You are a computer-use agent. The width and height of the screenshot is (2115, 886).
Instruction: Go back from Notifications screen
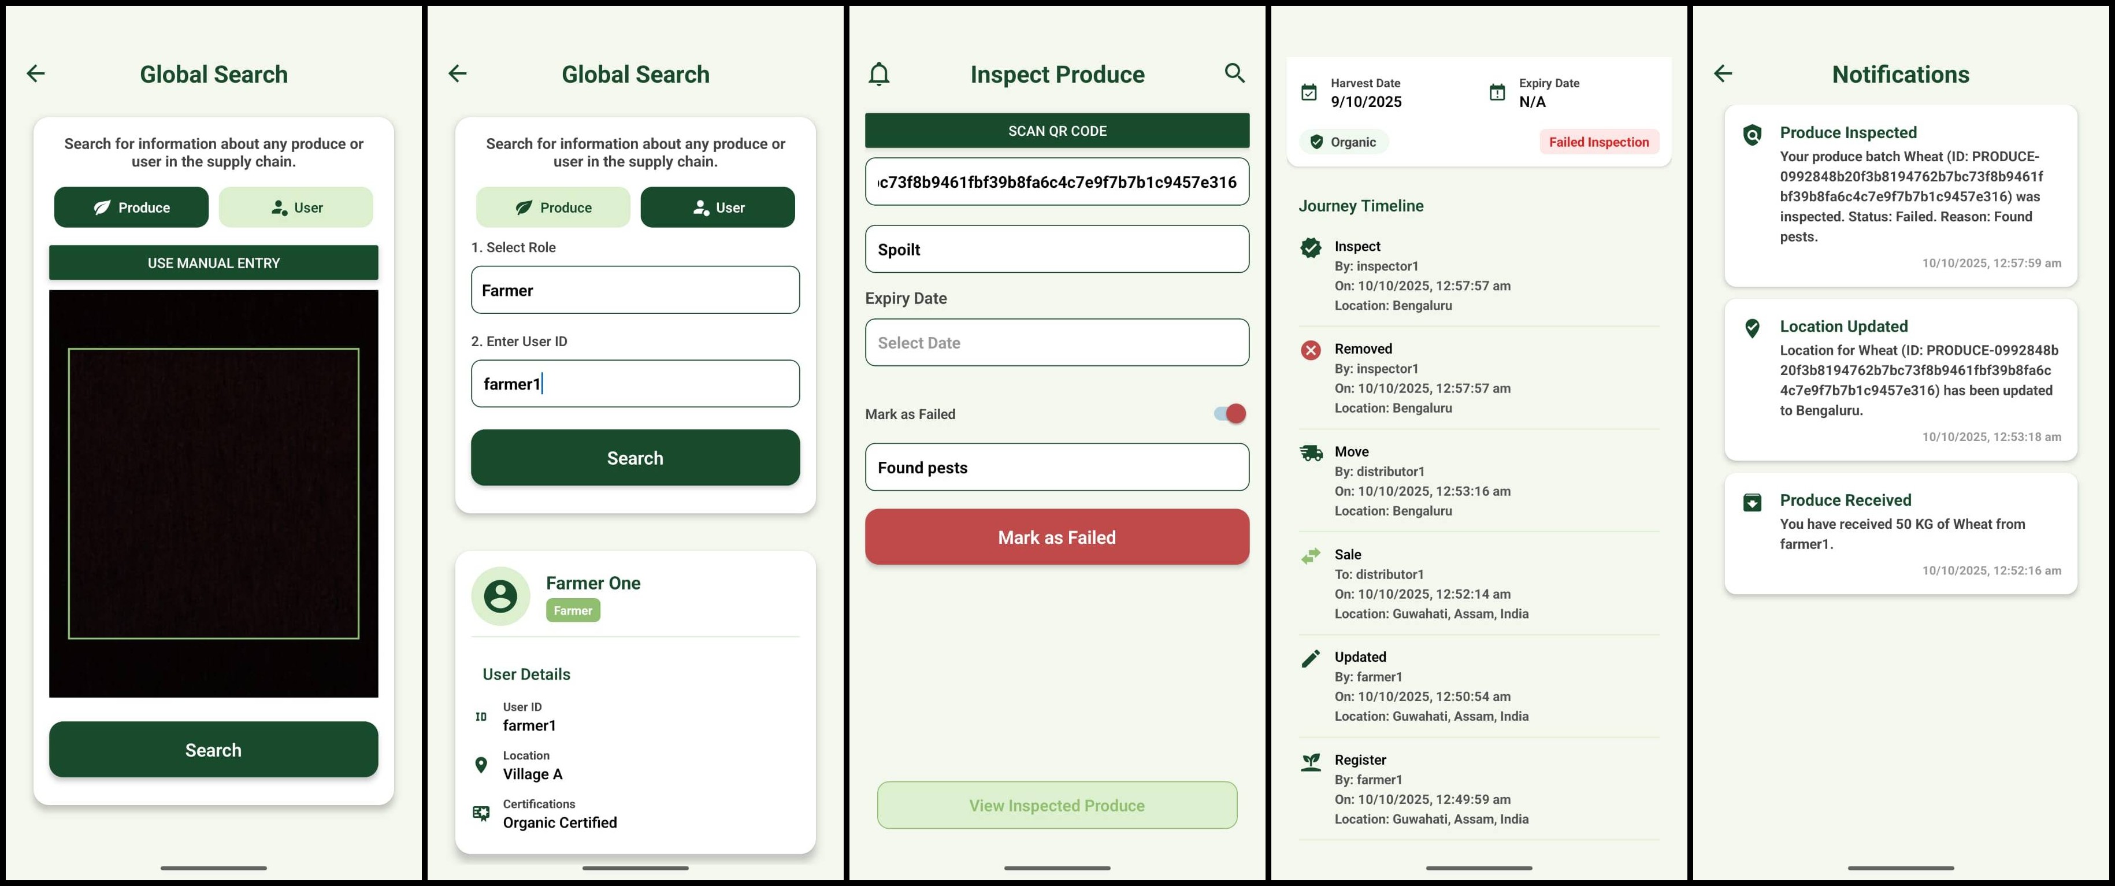(x=1723, y=74)
